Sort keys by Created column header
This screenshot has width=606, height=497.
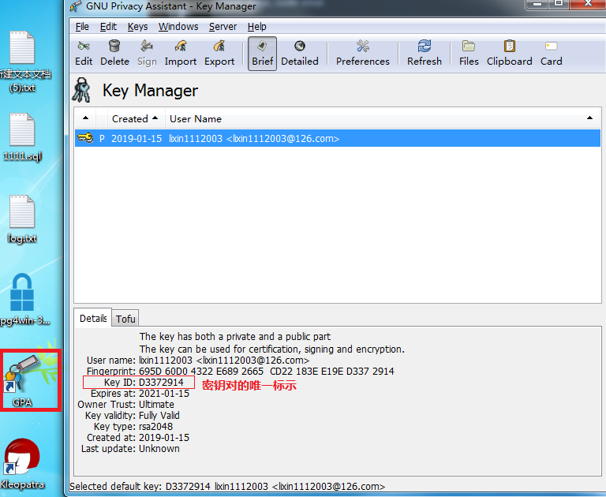(135, 118)
